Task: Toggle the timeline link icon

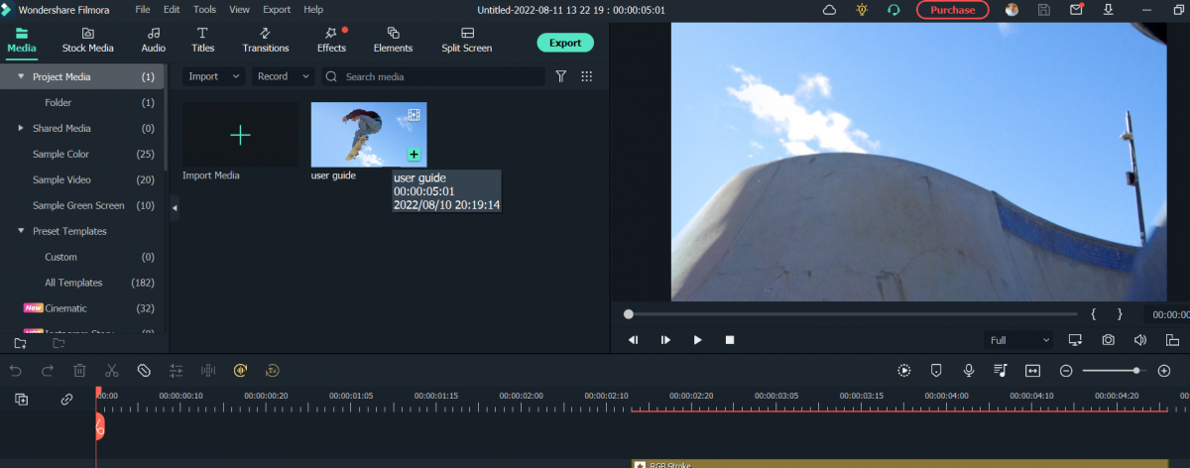Action: (x=66, y=399)
